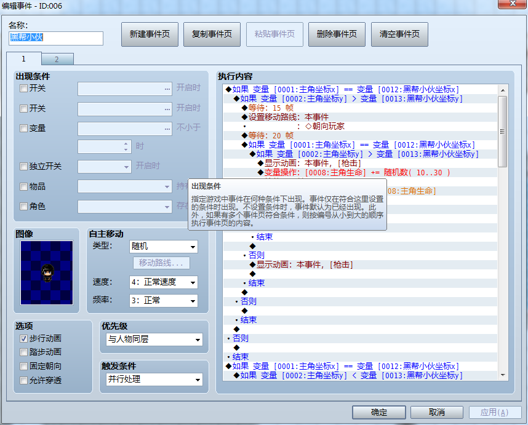Screen dimensions: 528x425
Task: Click scroll down arrow in 执行内容 list
Action: point(503,375)
